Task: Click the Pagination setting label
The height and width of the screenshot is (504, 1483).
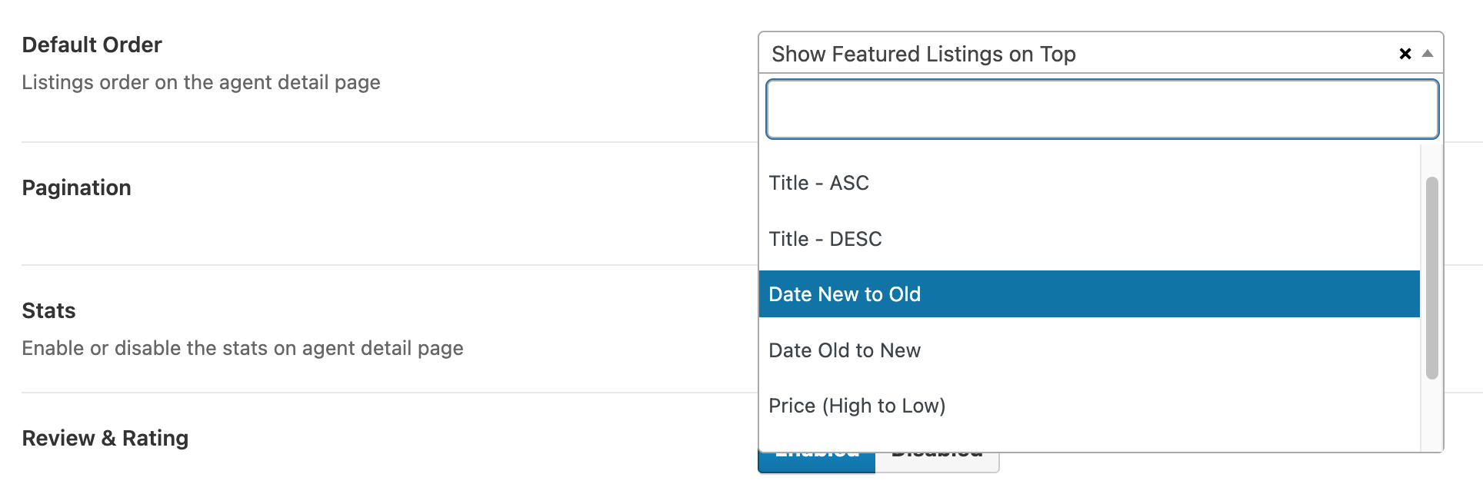Action: coord(77,188)
